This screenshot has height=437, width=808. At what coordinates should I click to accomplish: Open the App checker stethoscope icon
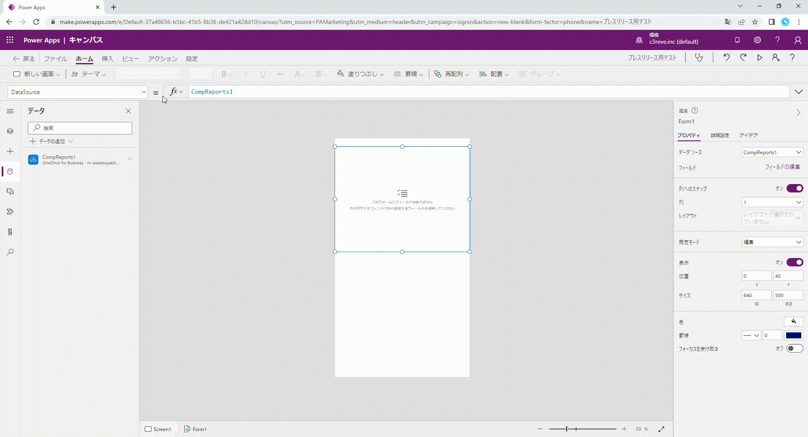[x=699, y=58]
